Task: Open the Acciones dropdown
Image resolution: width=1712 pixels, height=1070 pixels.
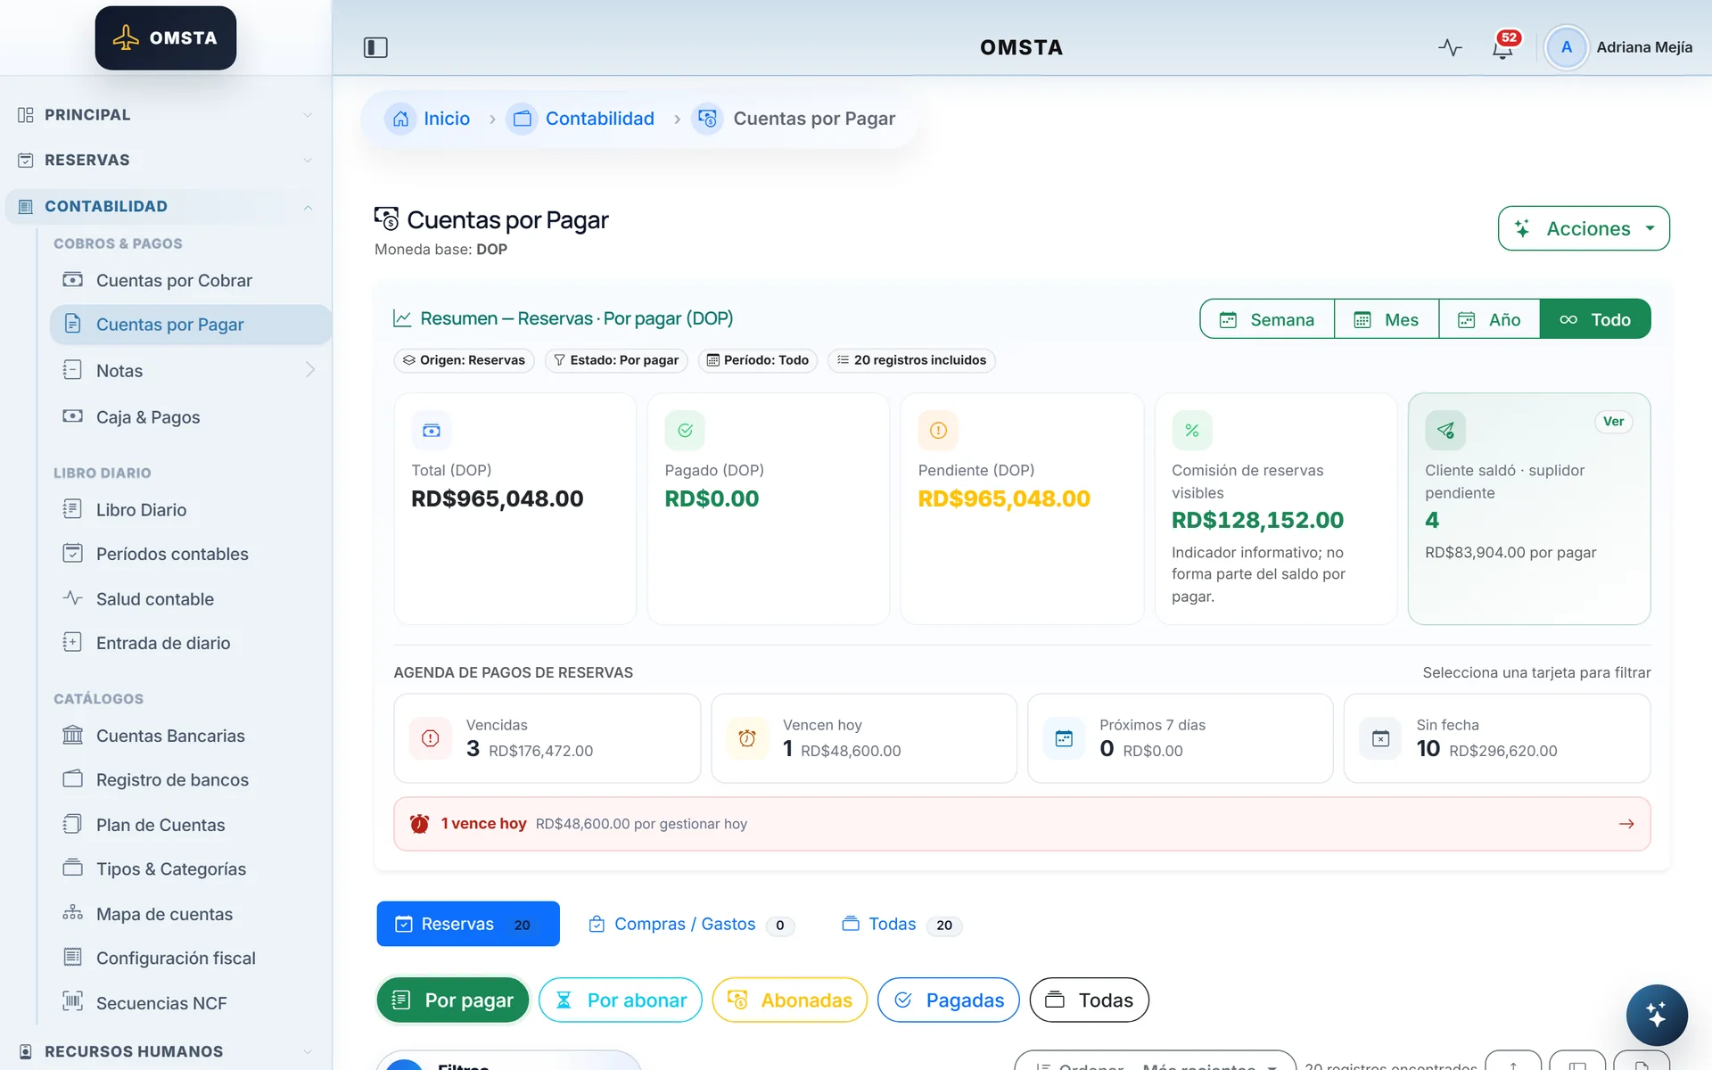Action: (x=1584, y=229)
